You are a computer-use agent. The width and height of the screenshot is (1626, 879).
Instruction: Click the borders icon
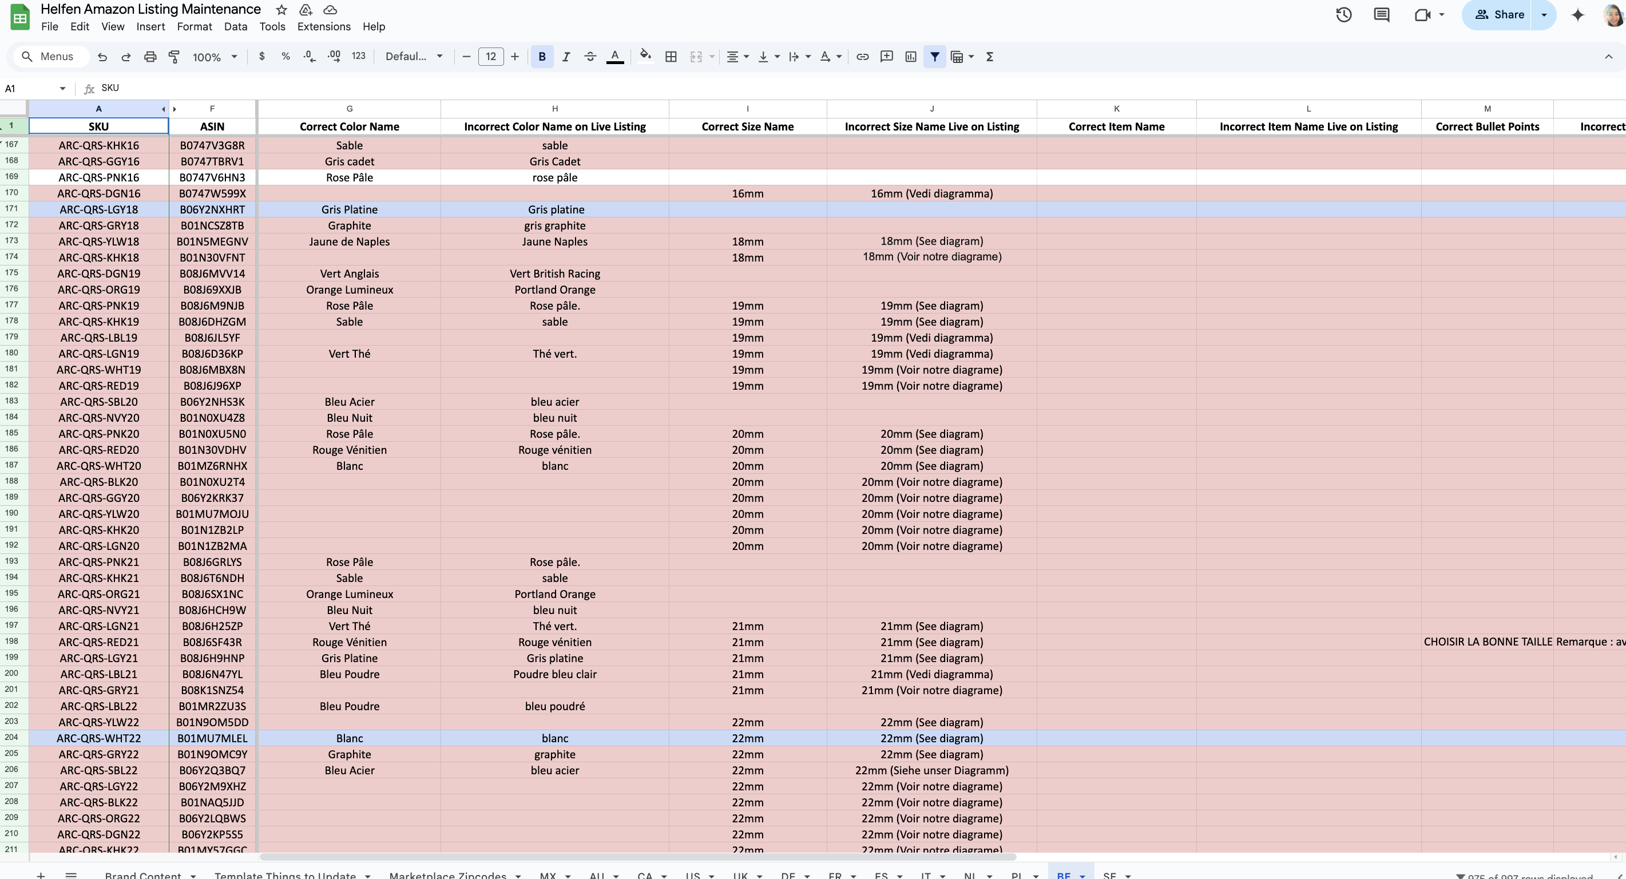(671, 57)
